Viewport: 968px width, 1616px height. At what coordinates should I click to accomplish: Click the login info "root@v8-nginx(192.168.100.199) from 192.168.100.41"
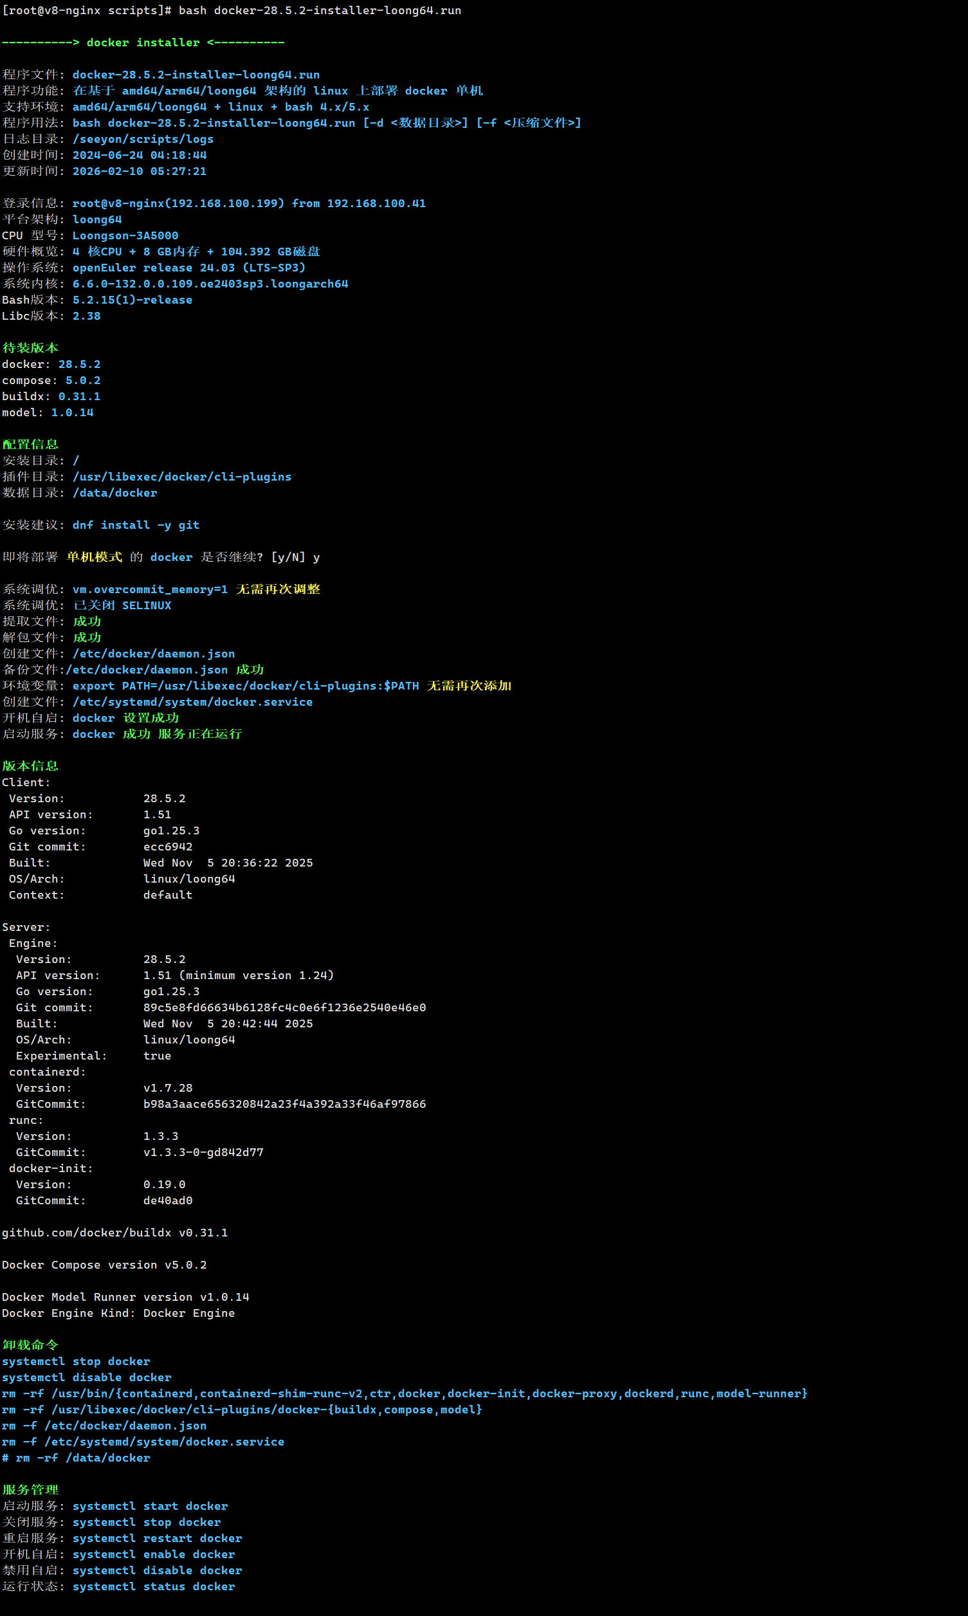point(248,203)
